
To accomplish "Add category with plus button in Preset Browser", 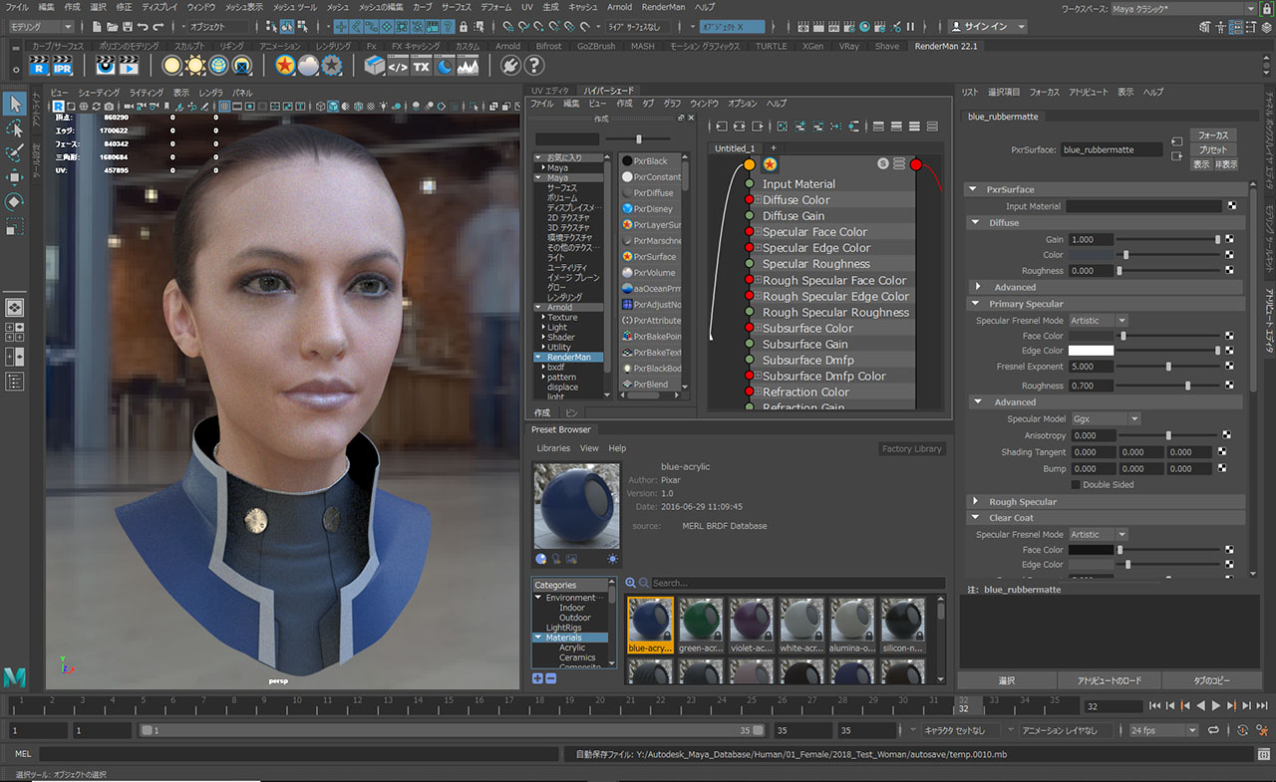I will (537, 678).
